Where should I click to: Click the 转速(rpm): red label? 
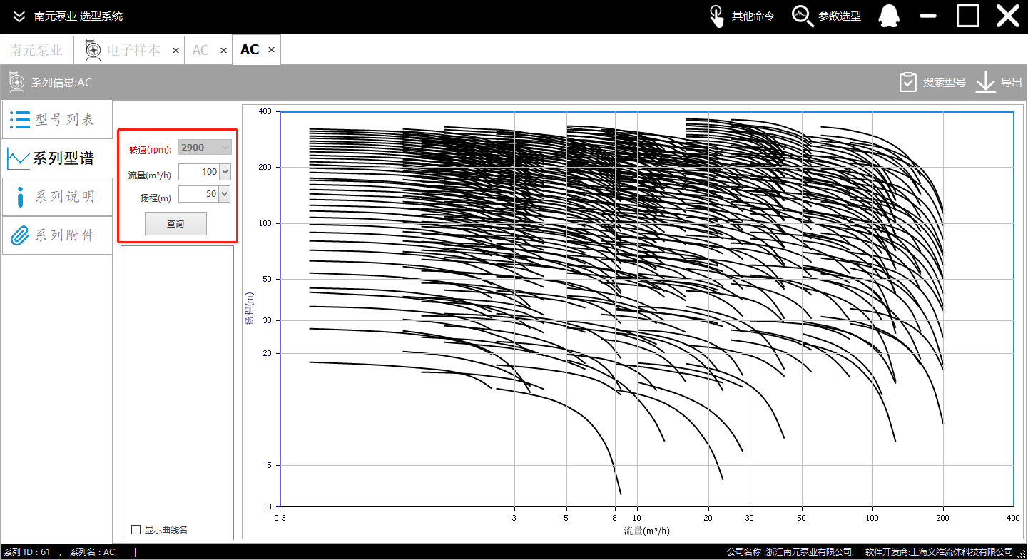(151, 149)
